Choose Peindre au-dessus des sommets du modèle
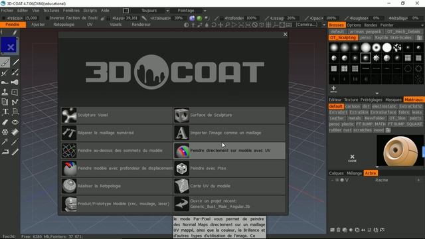This screenshot has height=239, width=425. 117,151
